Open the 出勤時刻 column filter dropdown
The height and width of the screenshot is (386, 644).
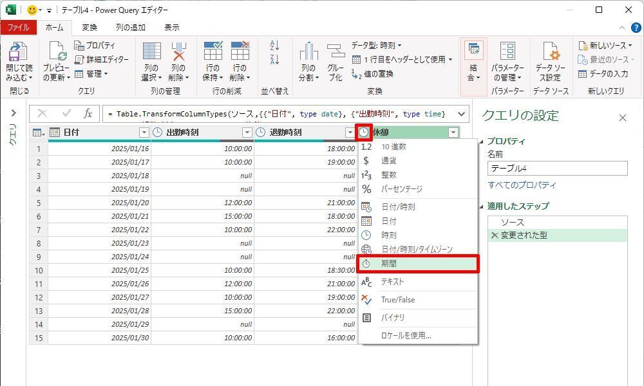click(x=247, y=133)
